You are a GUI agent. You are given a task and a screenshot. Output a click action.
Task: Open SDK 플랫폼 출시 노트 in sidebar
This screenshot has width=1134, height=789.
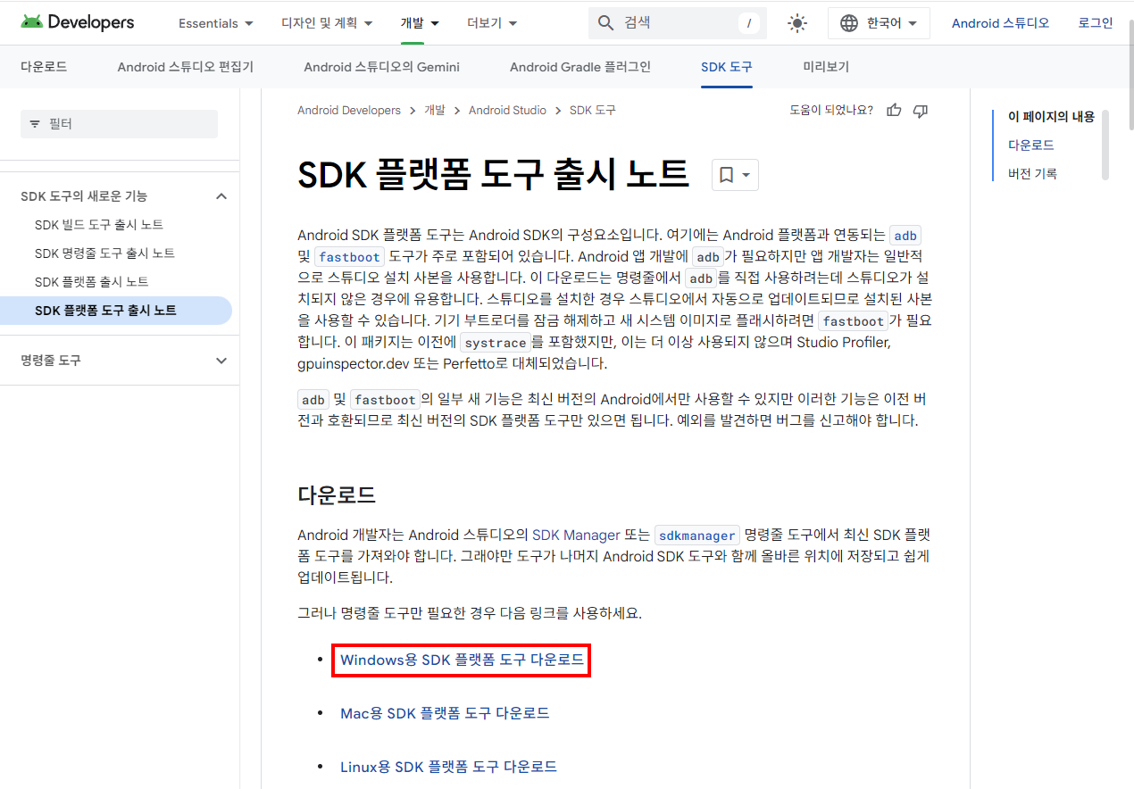click(x=92, y=282)
